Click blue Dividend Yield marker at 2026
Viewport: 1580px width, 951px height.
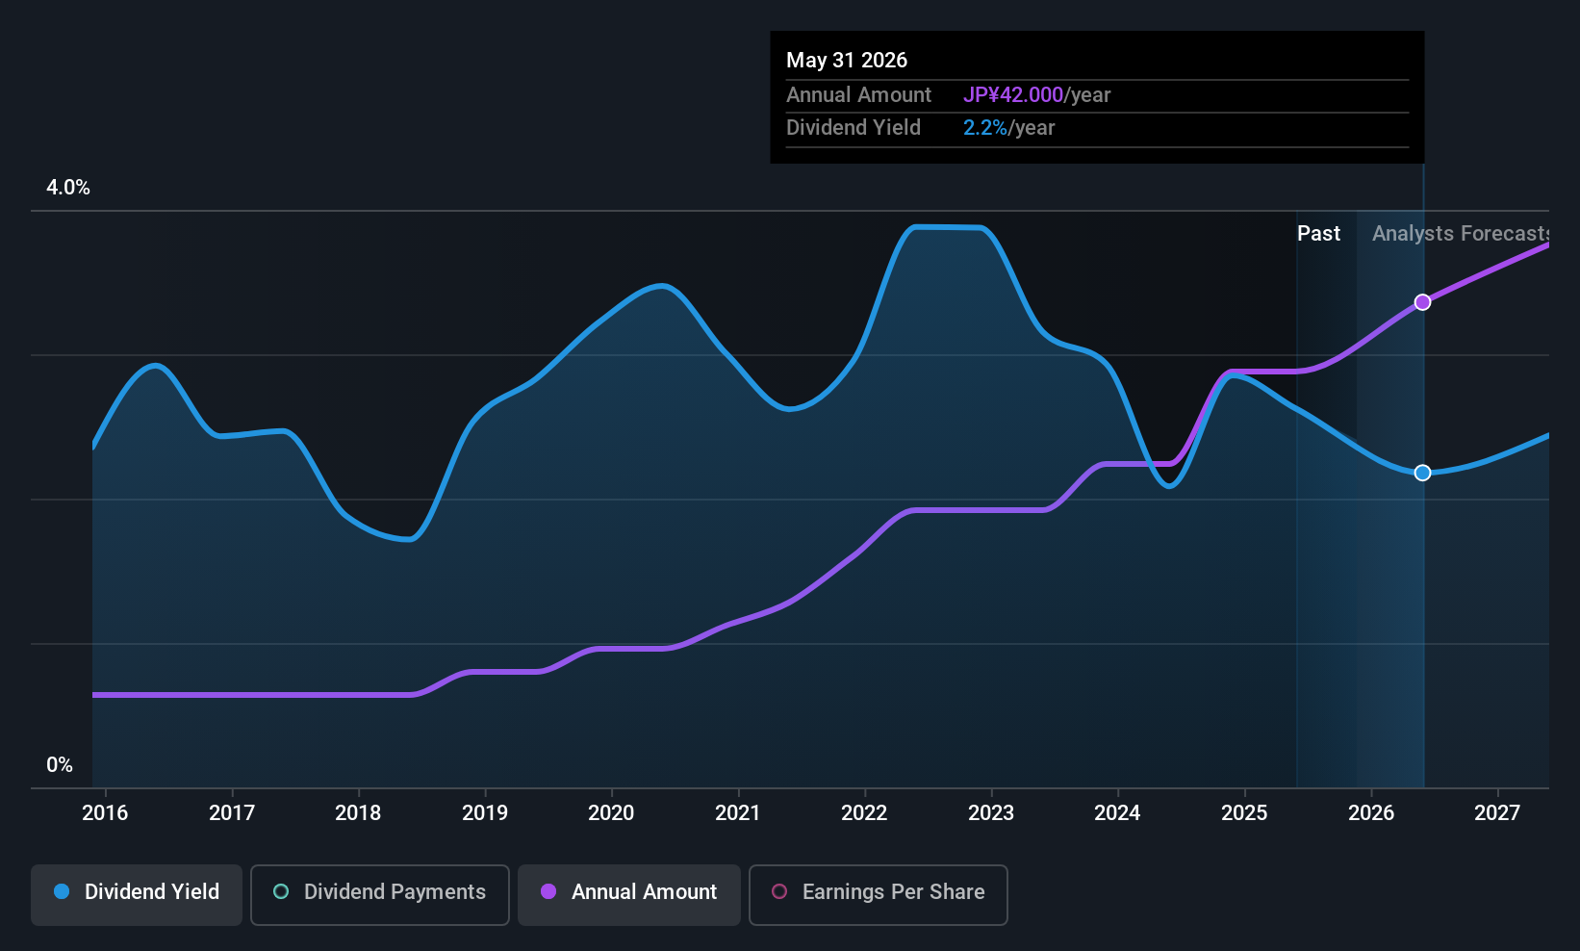(x=1422, y=473)
